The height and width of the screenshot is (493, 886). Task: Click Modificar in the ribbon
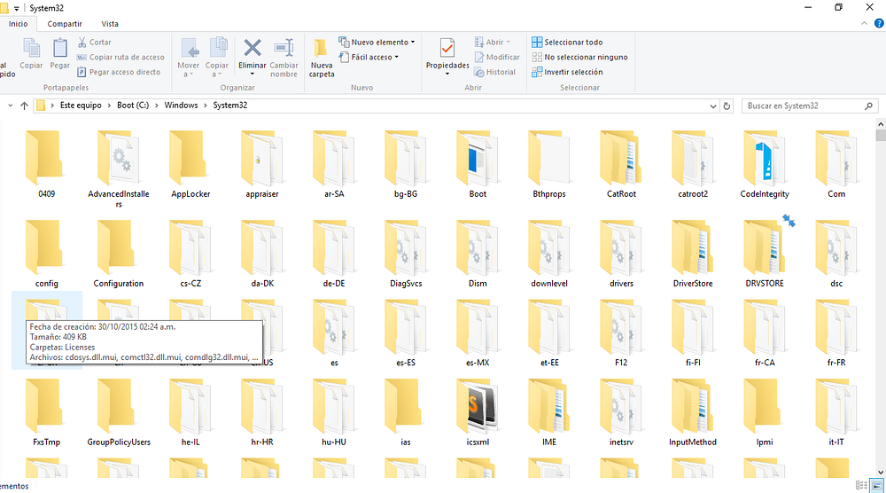tap(497, 57)
